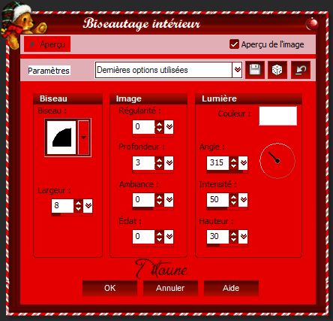Click the red ornament ball in the title bar
The image size is (333, 321).
tap(311, 24)
